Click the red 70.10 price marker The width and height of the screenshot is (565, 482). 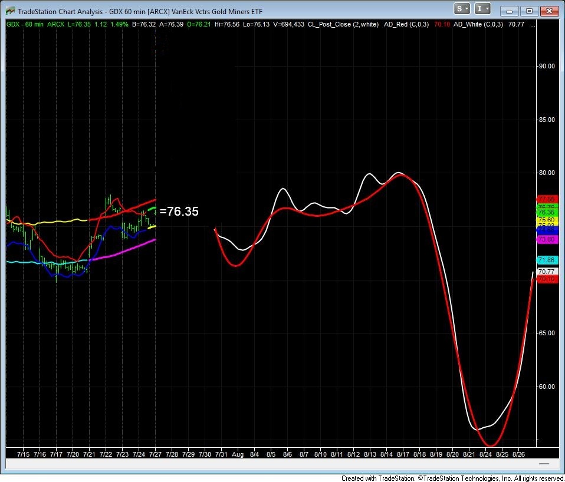[x=547, y=279]
